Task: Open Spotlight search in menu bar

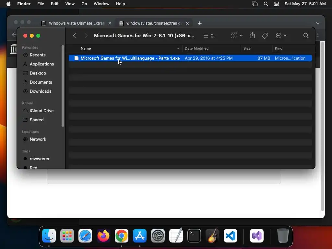Action: click(266, 4)
